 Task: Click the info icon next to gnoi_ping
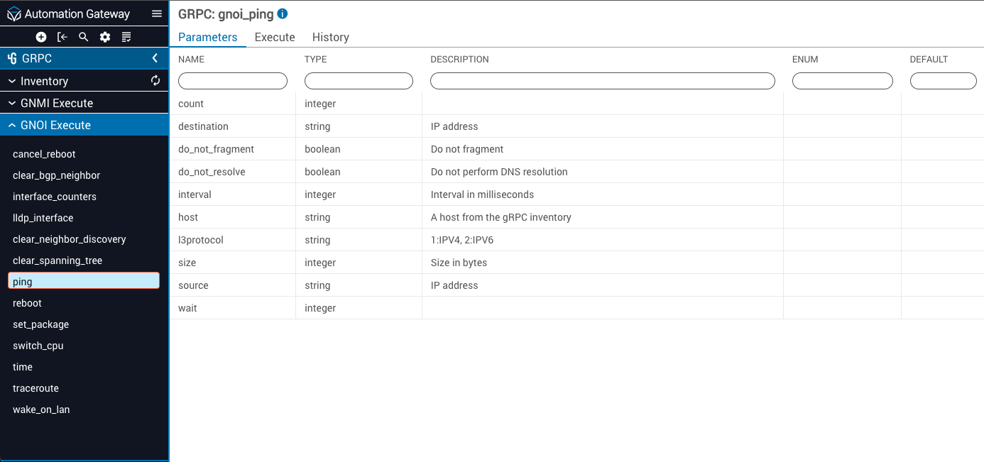[283, 13]
